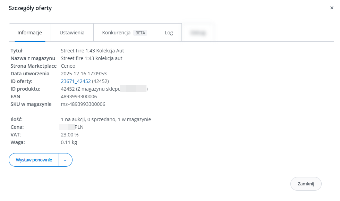Go to the Konkurencja tab
This screenshot has width=340, height=201.
coord(116,33)
